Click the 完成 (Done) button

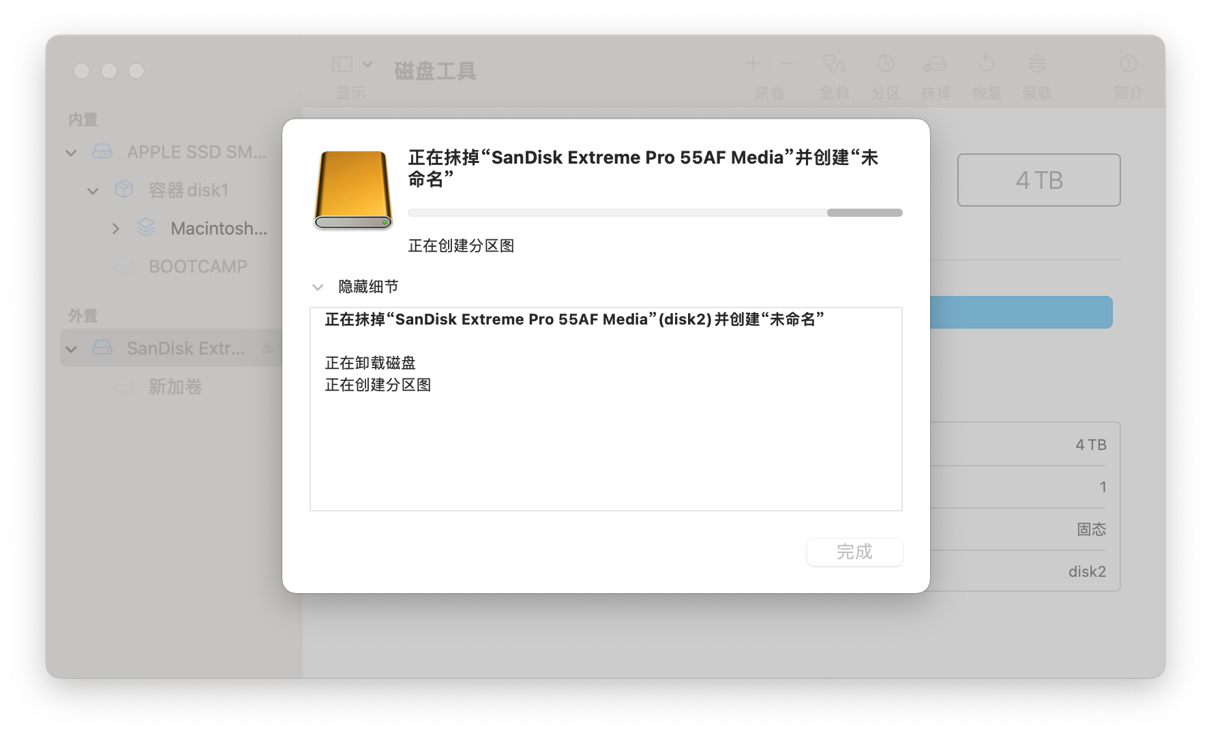point(854,552)
